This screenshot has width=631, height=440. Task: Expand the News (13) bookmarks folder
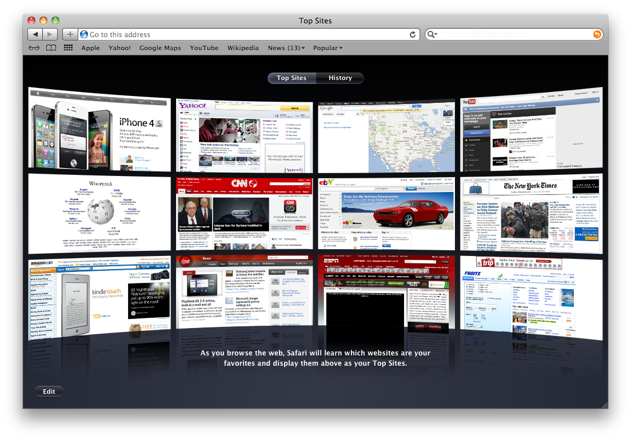(286, 48)
